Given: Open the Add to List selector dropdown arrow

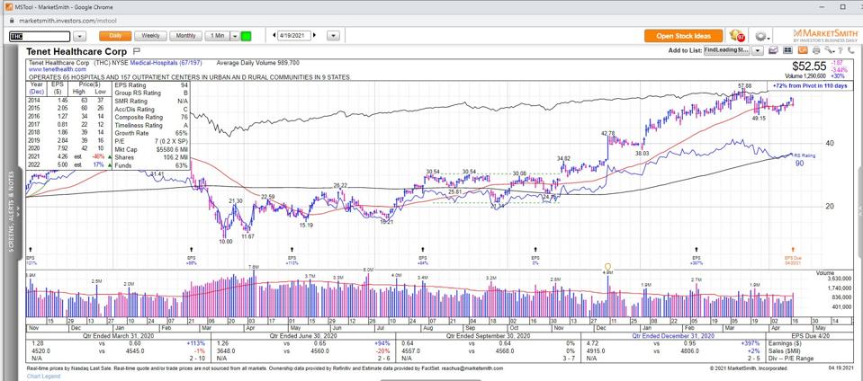Looking at the screenshot, I should [758, 50].
